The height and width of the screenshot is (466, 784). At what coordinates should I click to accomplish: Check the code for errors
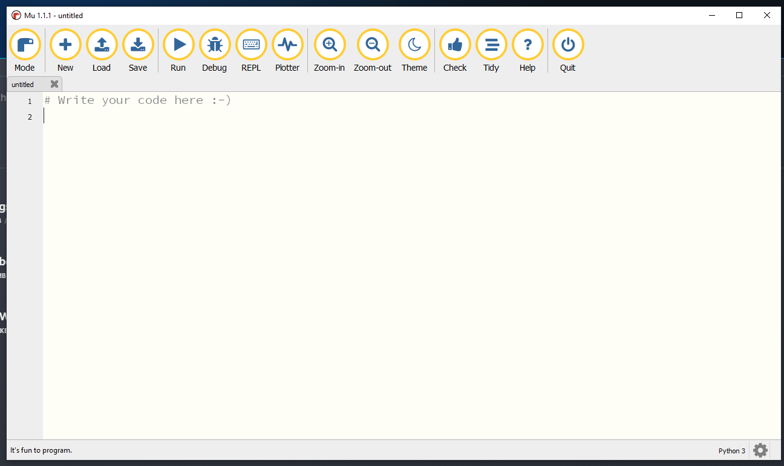454,44
